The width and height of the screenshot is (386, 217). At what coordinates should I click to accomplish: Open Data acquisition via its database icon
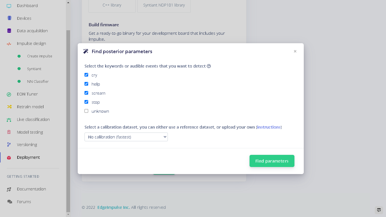point(9,31)
